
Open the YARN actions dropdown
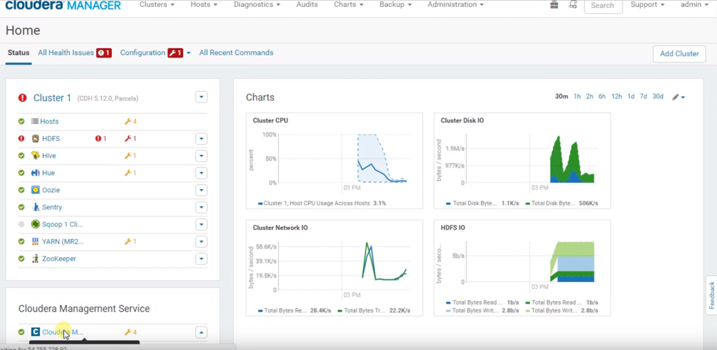pyautogui.click(x=201, y=241)
